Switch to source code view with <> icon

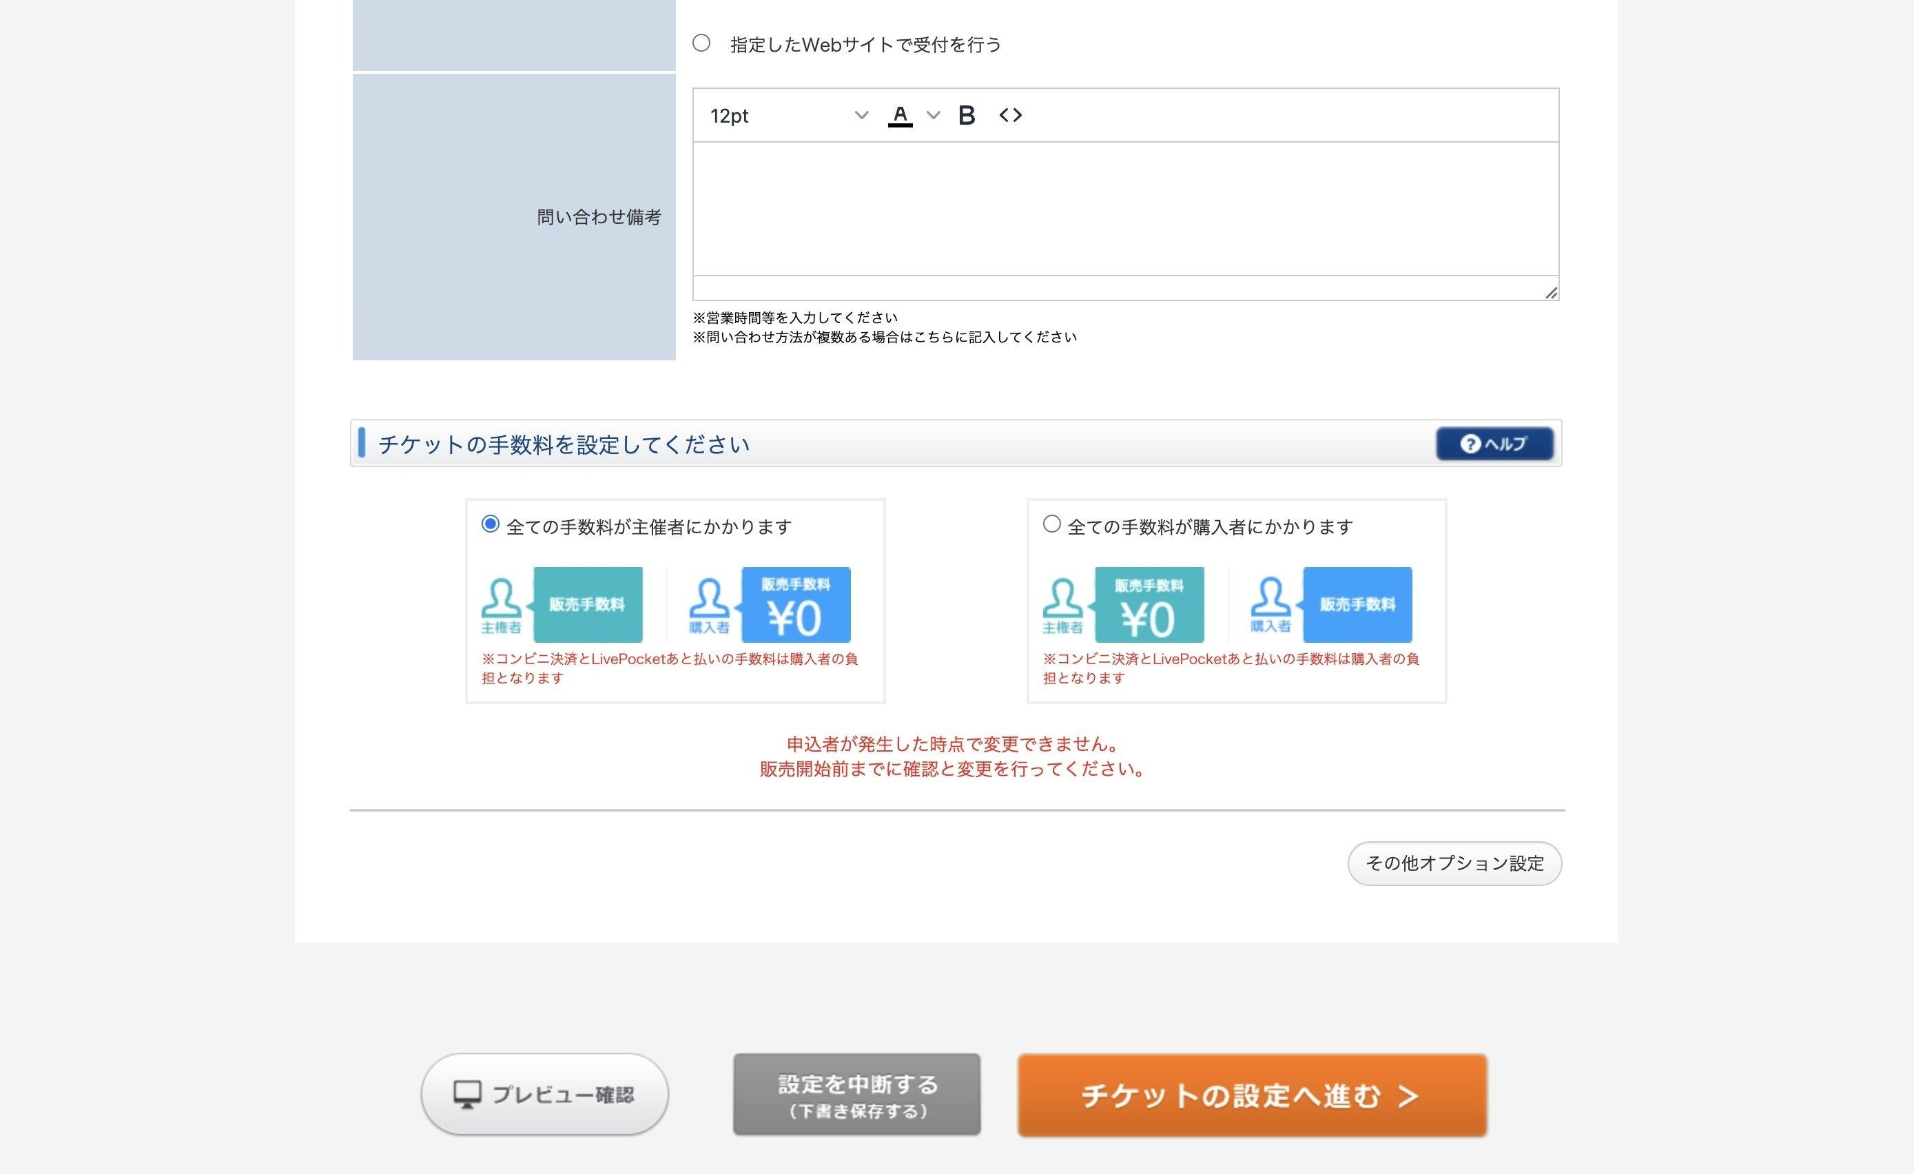click(1011, 115)
